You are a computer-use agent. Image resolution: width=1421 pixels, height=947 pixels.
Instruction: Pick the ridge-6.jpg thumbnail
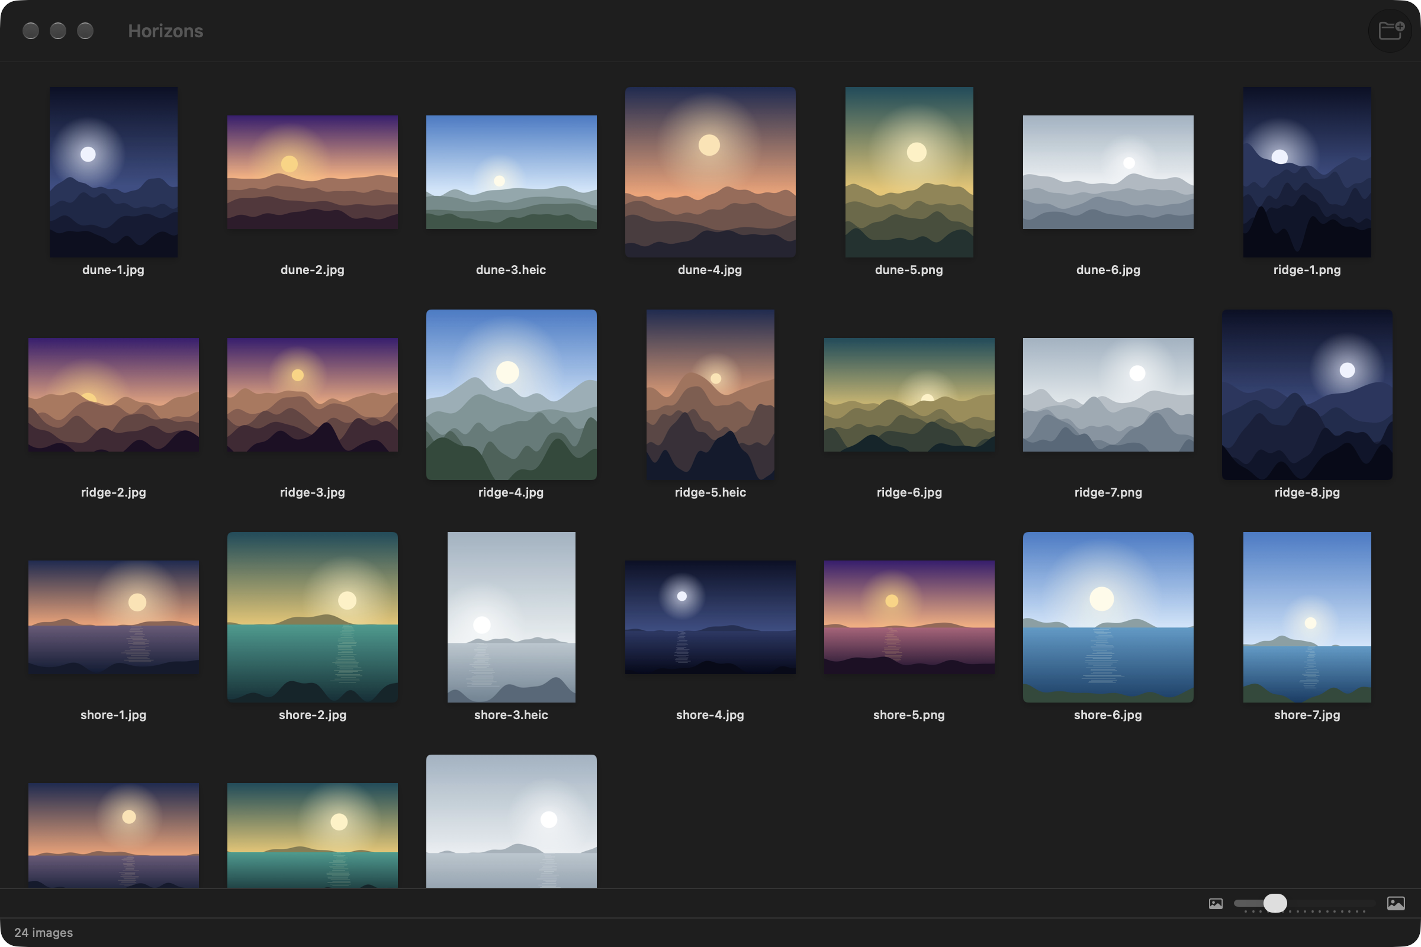pos(909,395)
